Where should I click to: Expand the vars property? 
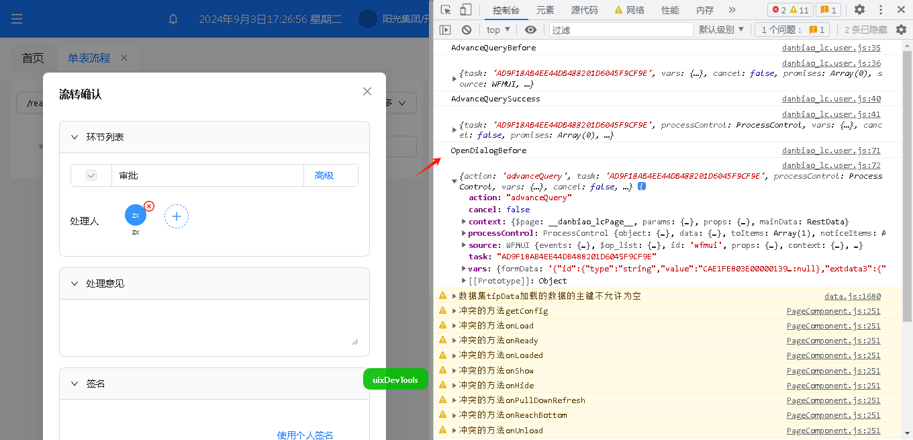pos(464,269)
